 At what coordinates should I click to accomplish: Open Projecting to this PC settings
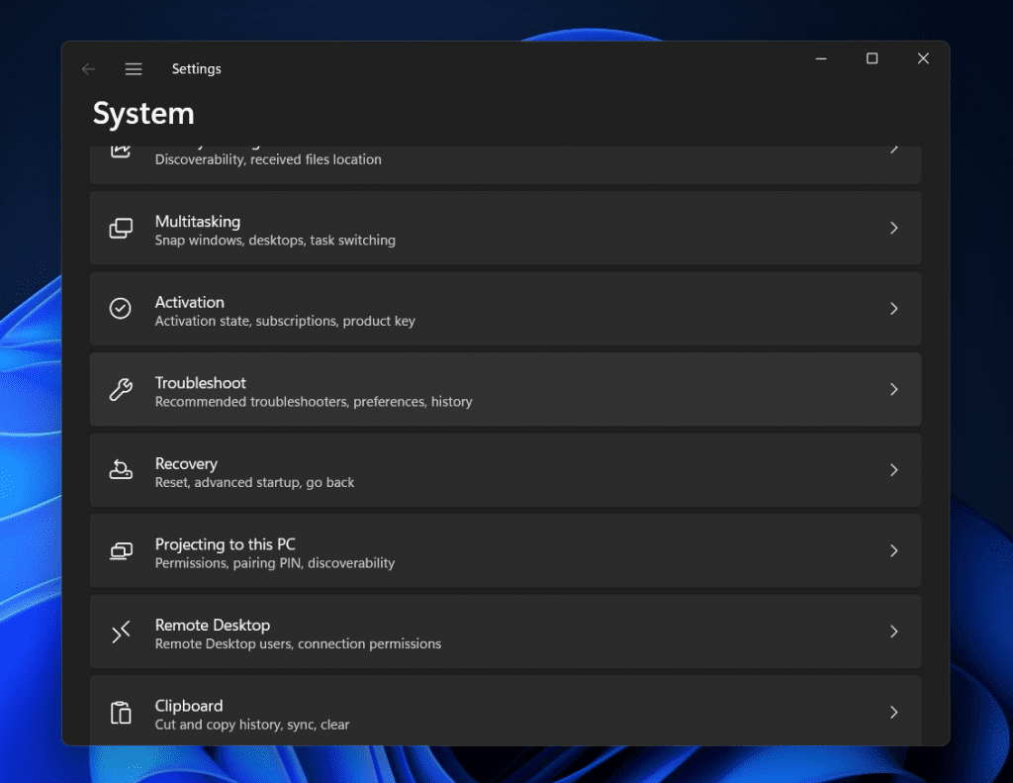[506, 550]
